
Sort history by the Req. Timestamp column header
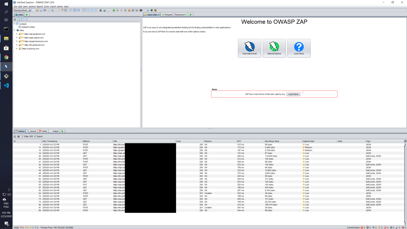[x=62, y=141]
